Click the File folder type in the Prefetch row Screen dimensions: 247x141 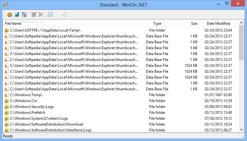[x=157, y=113]
